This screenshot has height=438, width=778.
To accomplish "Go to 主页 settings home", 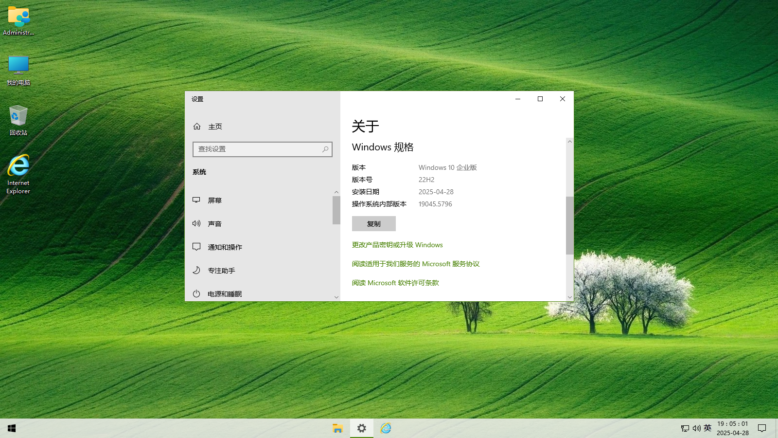I will (x=263, y=127).
